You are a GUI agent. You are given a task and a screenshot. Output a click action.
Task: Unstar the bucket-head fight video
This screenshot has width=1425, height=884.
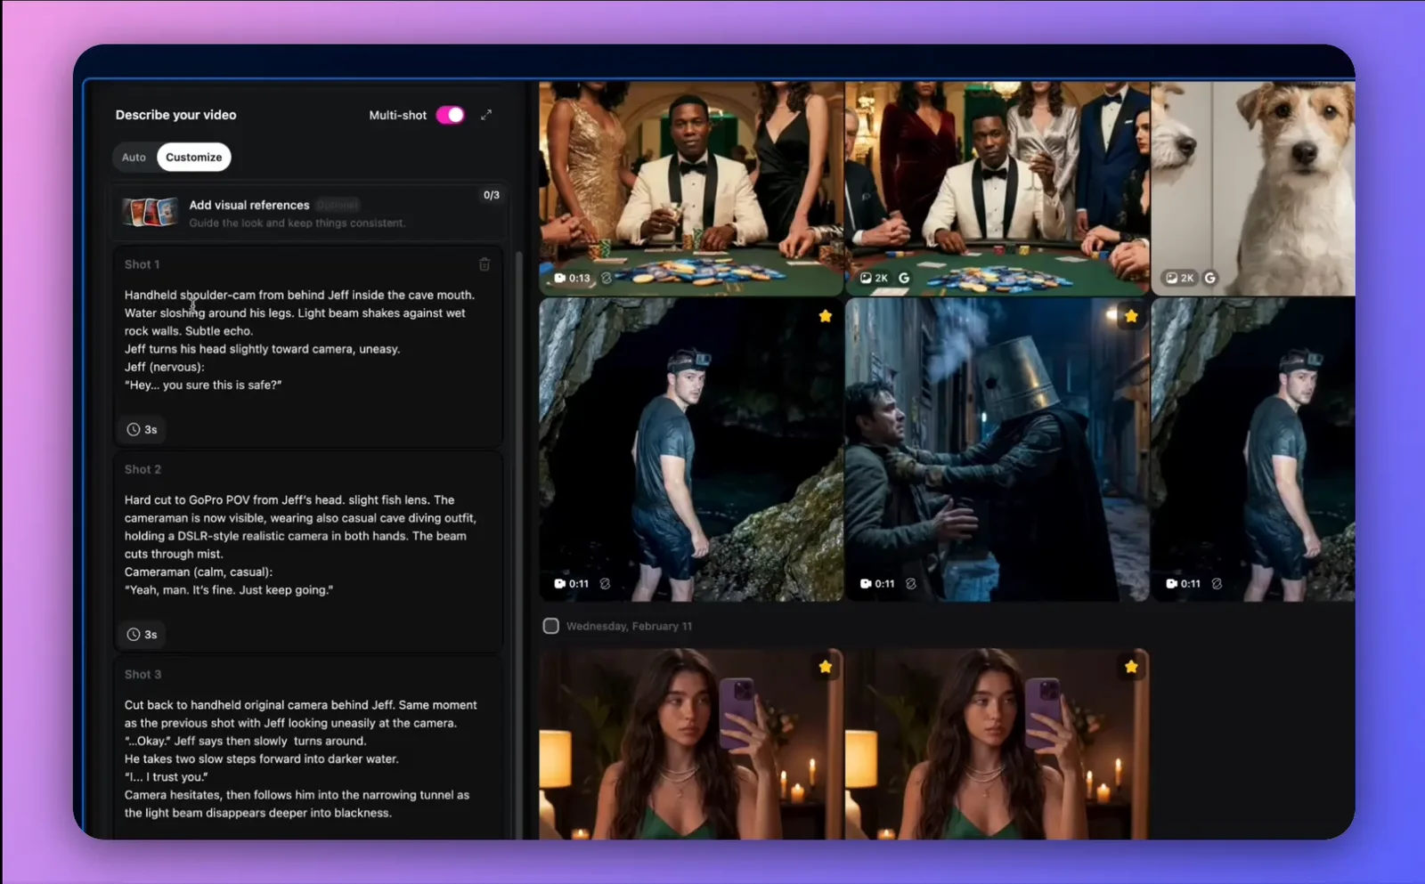pos(1131,316)
